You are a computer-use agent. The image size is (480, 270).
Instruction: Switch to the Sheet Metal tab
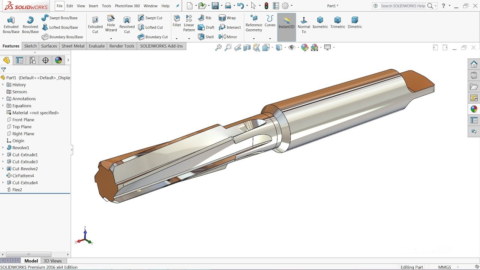pyautogui.click(x=73, y=46)
